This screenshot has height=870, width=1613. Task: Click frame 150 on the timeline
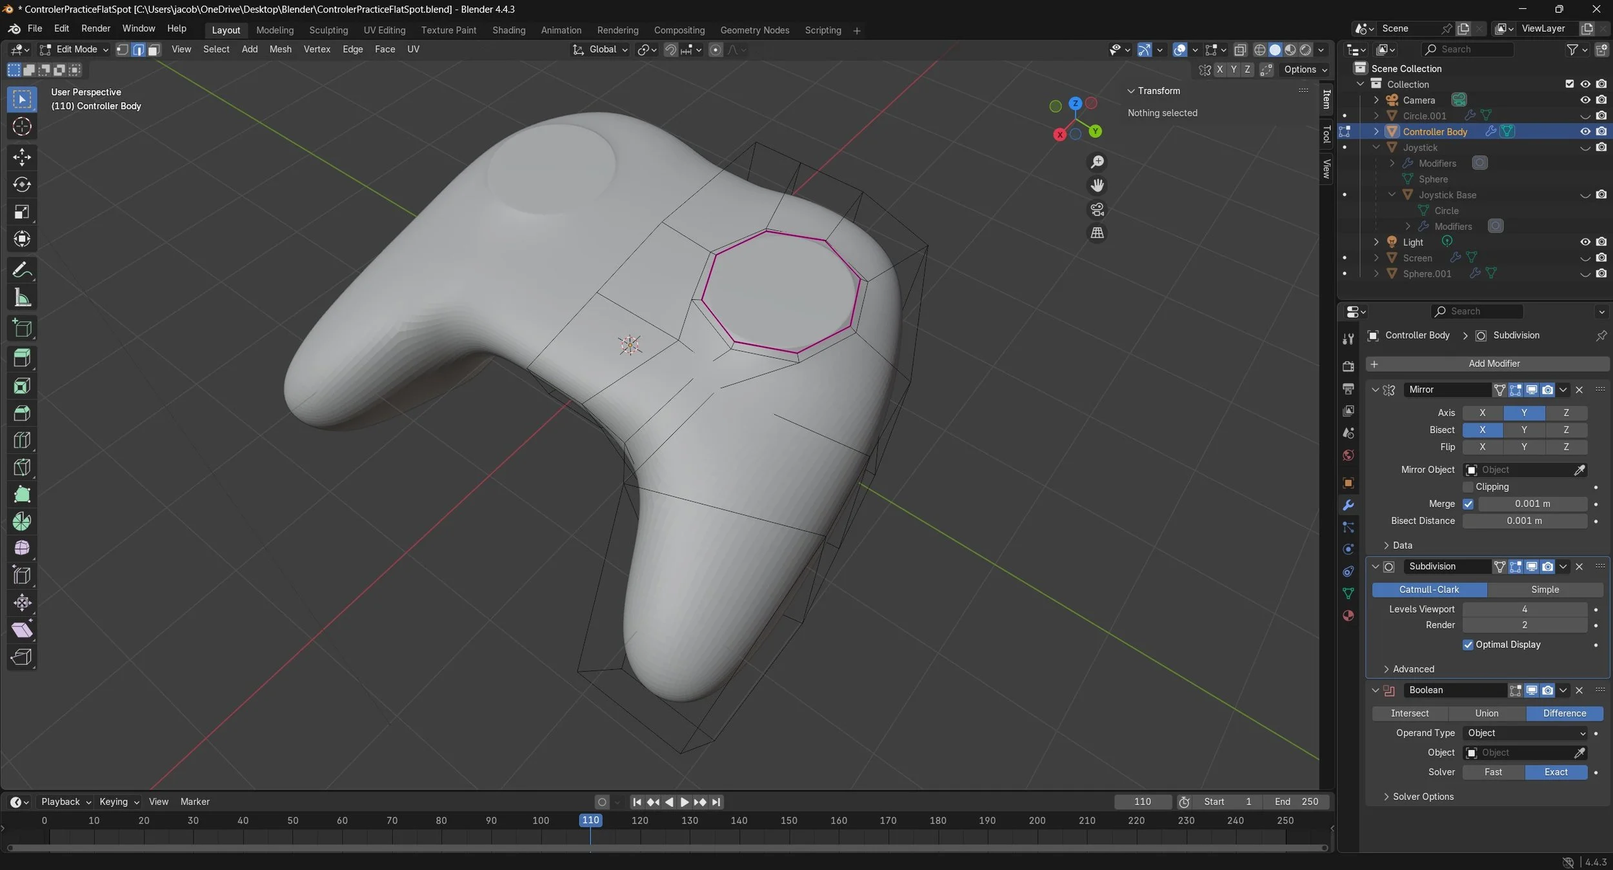[788, 821]
